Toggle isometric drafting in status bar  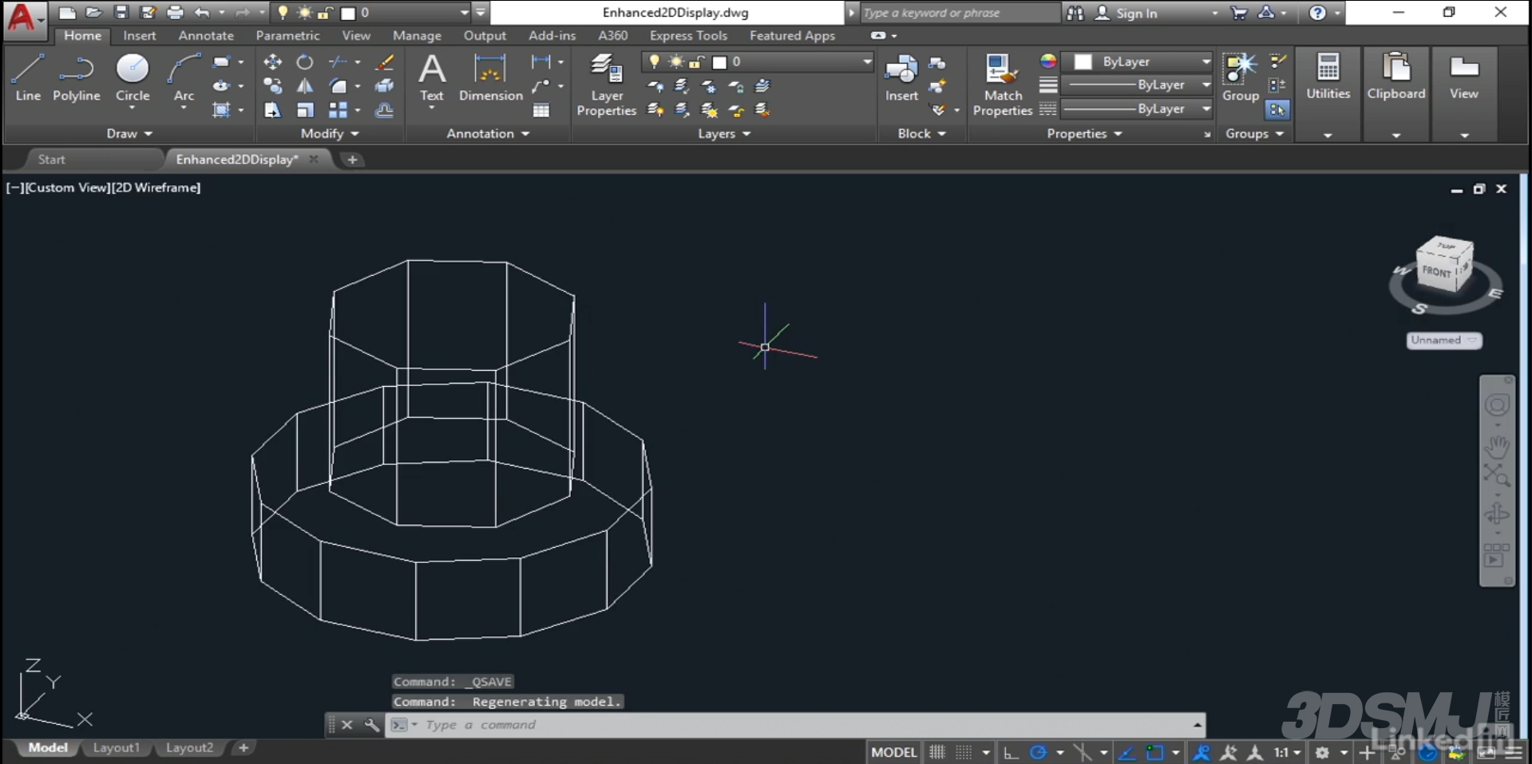click(1082, 752)
